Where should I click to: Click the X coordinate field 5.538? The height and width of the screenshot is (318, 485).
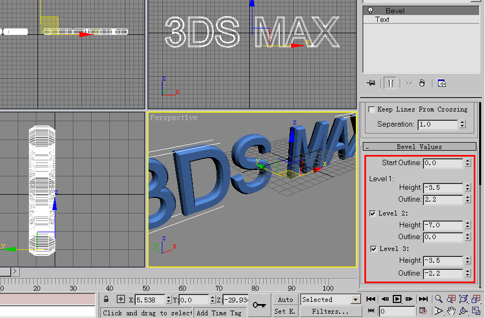point(150,299)
